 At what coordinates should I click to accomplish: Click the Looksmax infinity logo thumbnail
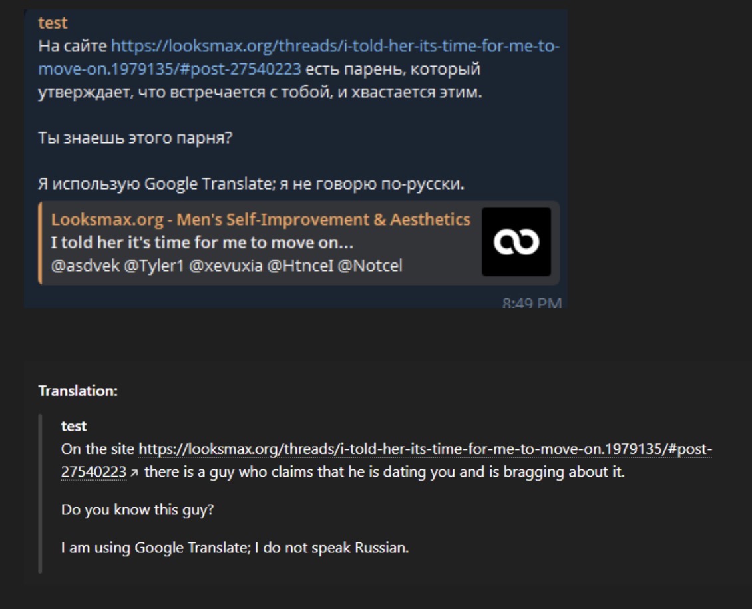tap(516, 242)
